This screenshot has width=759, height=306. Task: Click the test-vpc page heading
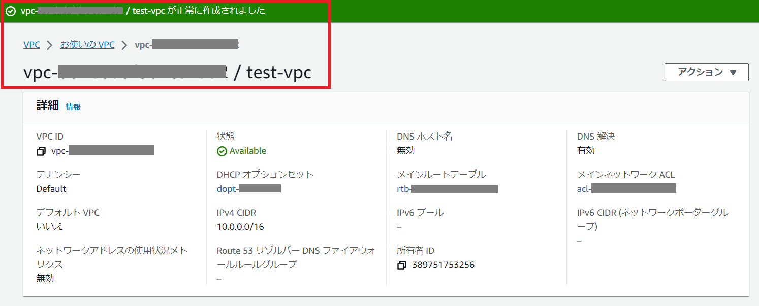tap(278, 73)
